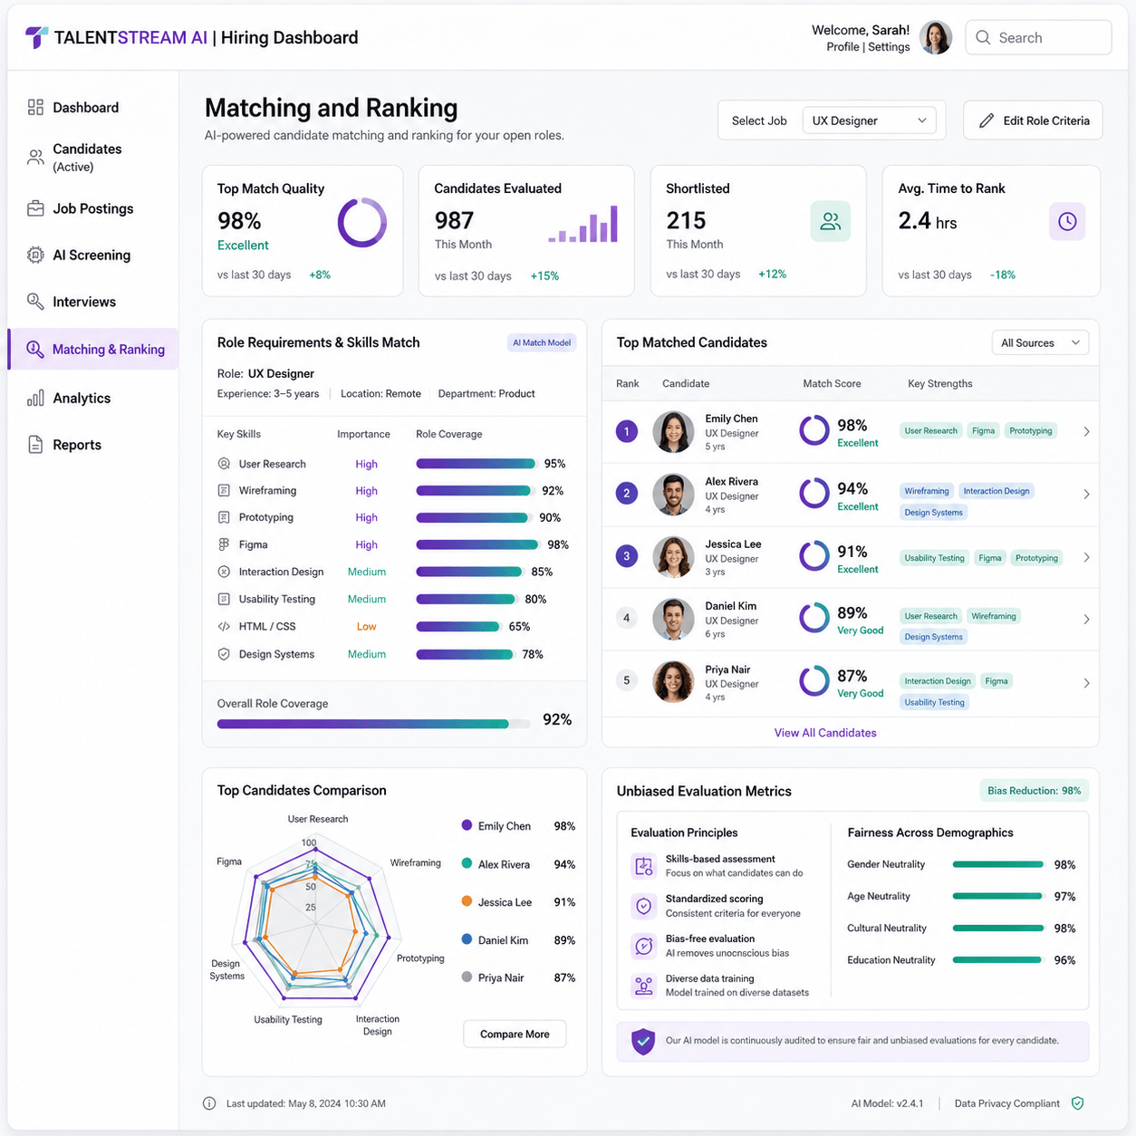Click the Edit Role Criteria button
Viewport: 1136px width, 1136px height.
[x=1033, y=120]
